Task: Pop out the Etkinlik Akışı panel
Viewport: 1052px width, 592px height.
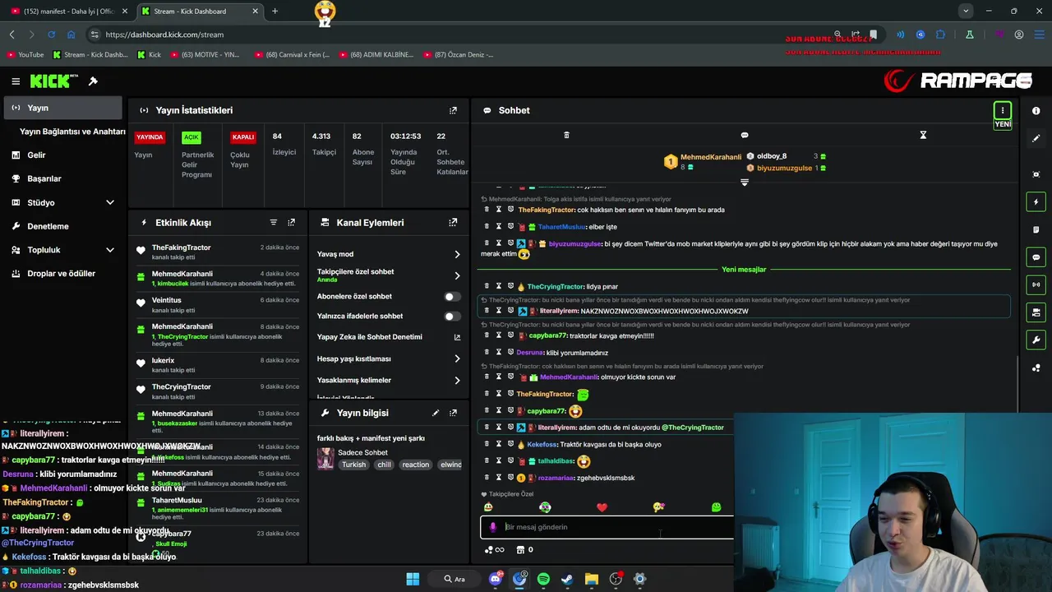Action: click(291, 223)
